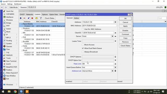This screenshot has width=167, height=94.
Task: Toggle Use Src. MAC Address checkbox
Action: click(83, 29)
